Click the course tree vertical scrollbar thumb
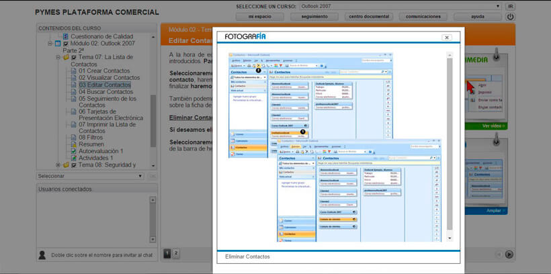The image size is (551, 274). pos(153,120)
